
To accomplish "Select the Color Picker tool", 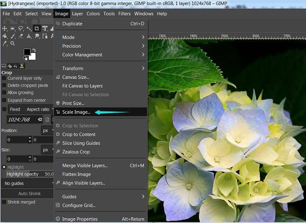I will pyautogui.click(x=4, y=43).
